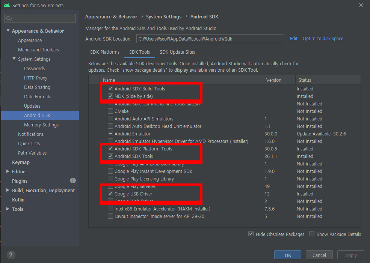Click Appearance & Behavior in the breadcrumb
370x263 pixels.
pyautogui.click(x=111, y=17)
